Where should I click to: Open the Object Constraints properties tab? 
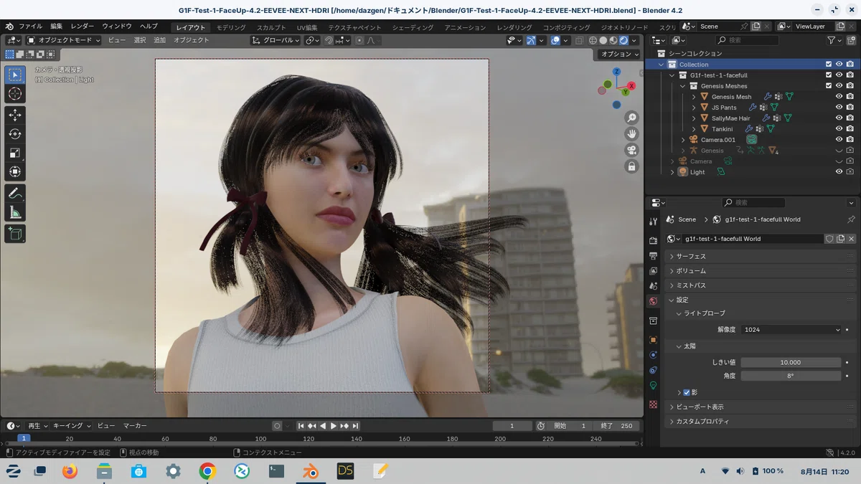point(653,370)
